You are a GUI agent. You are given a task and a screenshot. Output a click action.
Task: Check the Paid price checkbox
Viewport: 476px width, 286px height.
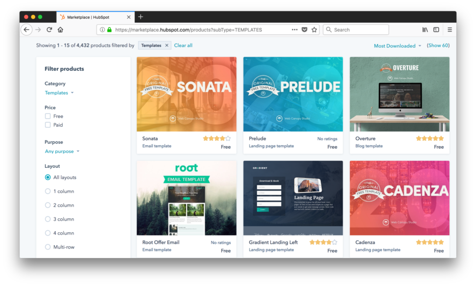48,125
